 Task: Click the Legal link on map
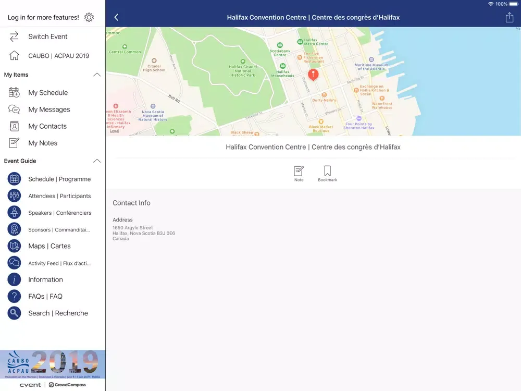point(114,131)
